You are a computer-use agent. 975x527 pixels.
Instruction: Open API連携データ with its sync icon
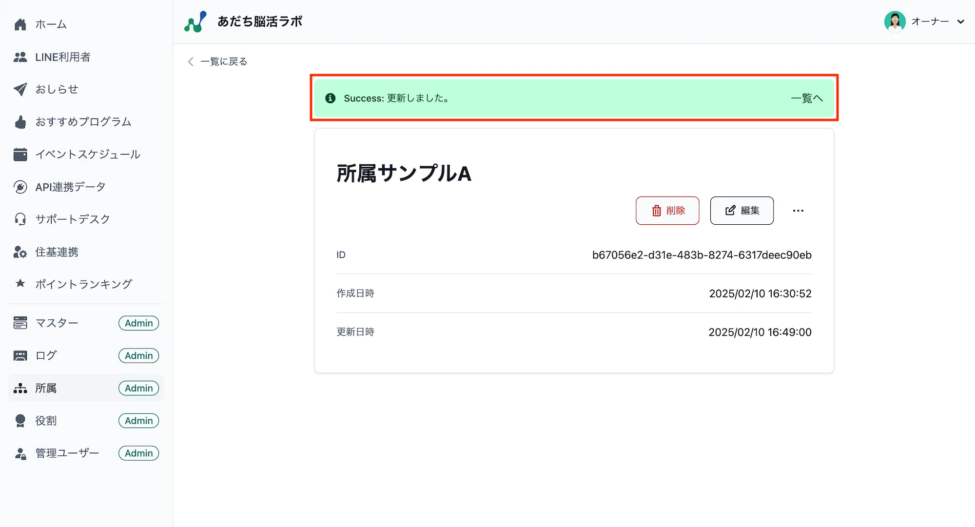tap(20, 187)
